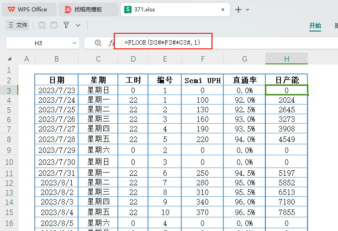Click the 直通率 value 96.5%

pos(244,212)
